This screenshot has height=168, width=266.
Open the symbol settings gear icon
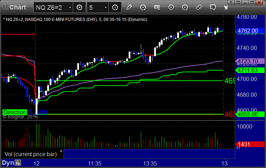pos(79,7)
